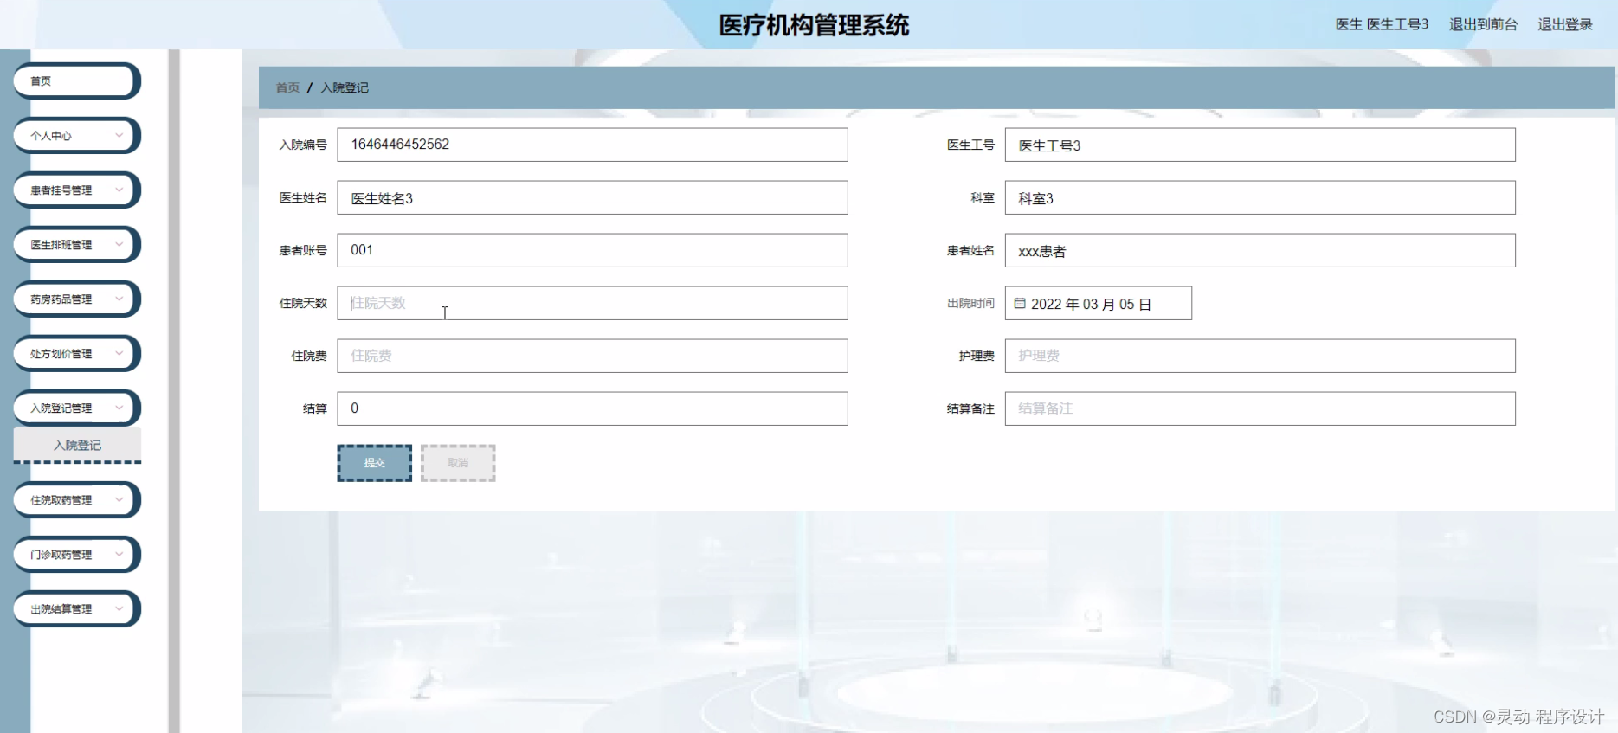
Task: Expand the 医生排班管理 chevron
Action: 119,244
